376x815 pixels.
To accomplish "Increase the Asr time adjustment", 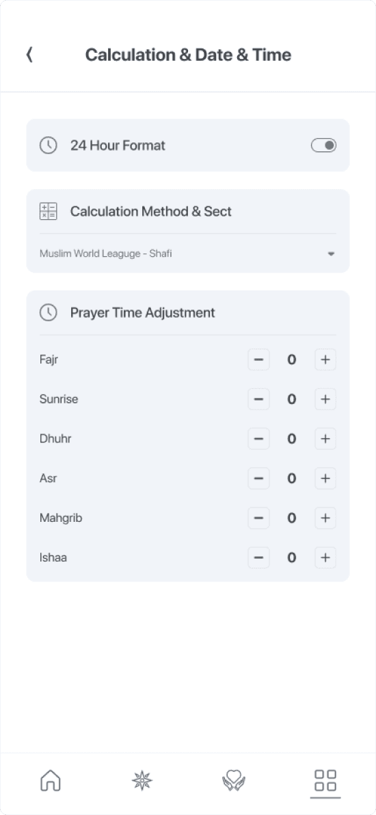I will point(325,478).
